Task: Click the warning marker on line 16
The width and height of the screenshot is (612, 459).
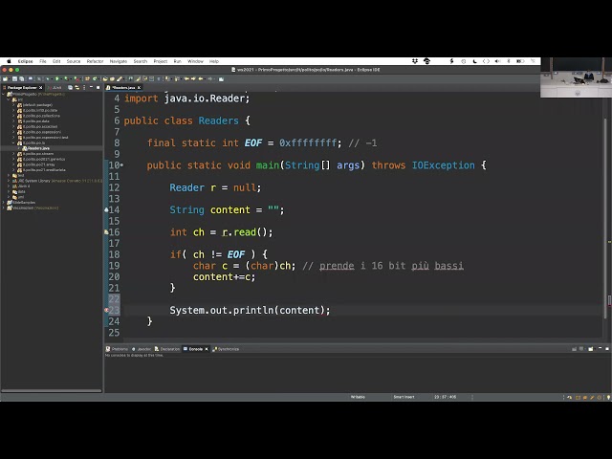Action: (106, 232)
